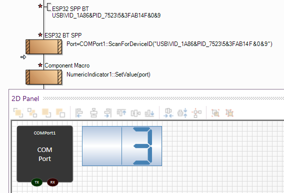
Task: Click the star beside ESP32 SPP BT
Action: [40, 6]
